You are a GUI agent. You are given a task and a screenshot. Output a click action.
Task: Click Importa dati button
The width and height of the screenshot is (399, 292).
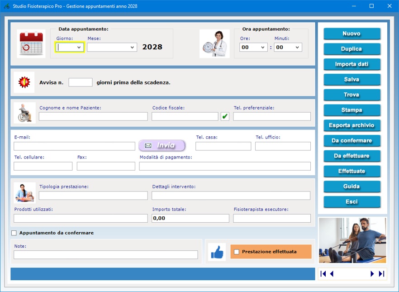click(x=352, y=64)
